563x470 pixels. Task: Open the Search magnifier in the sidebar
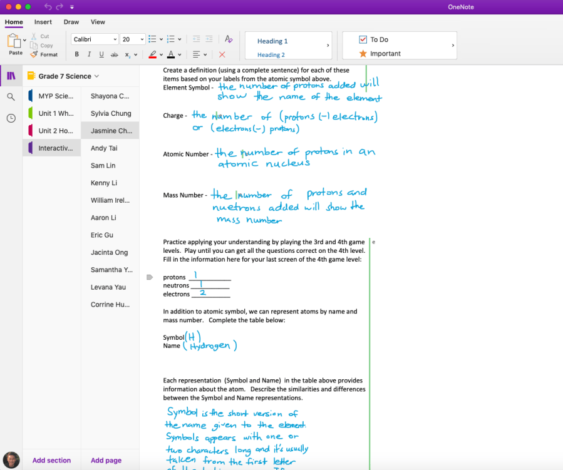(11, 97)
